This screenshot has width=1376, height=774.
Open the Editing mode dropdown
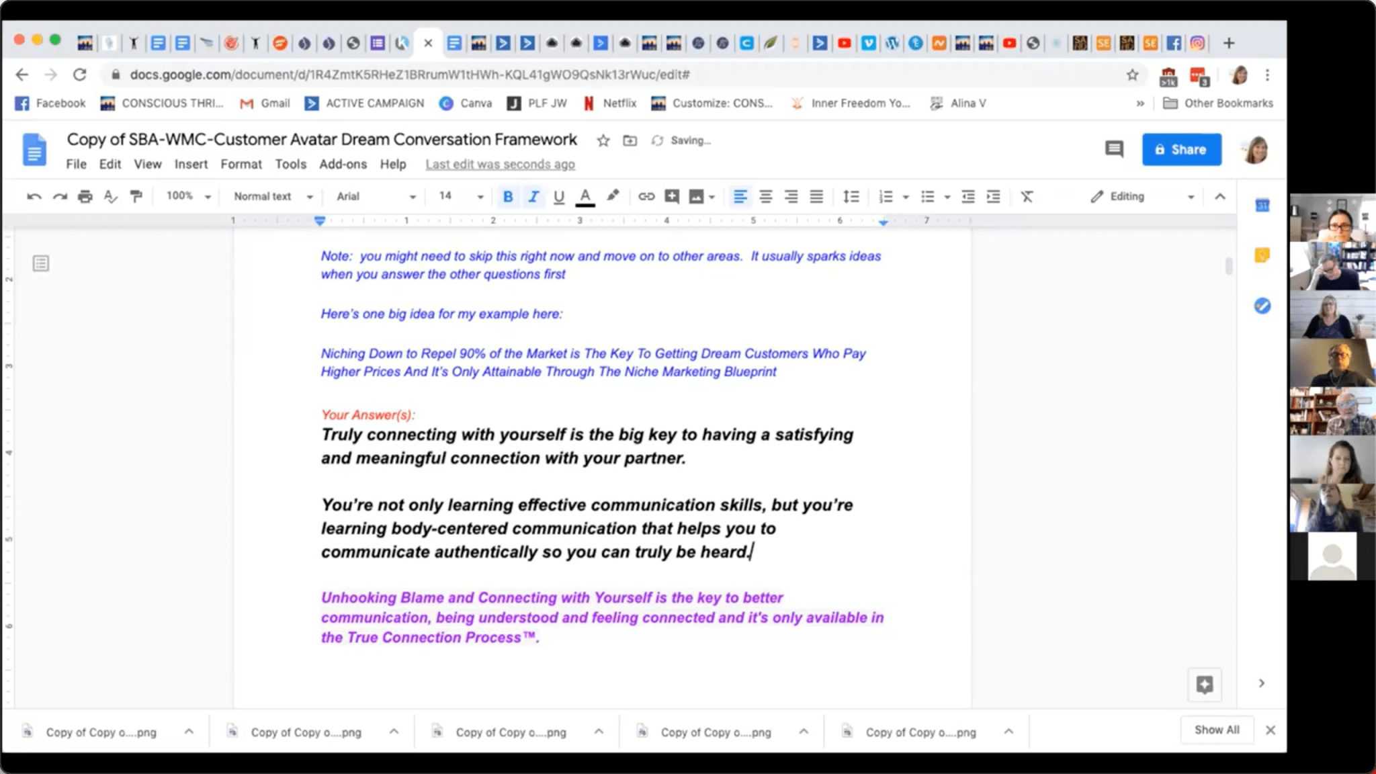(1143, 197)
